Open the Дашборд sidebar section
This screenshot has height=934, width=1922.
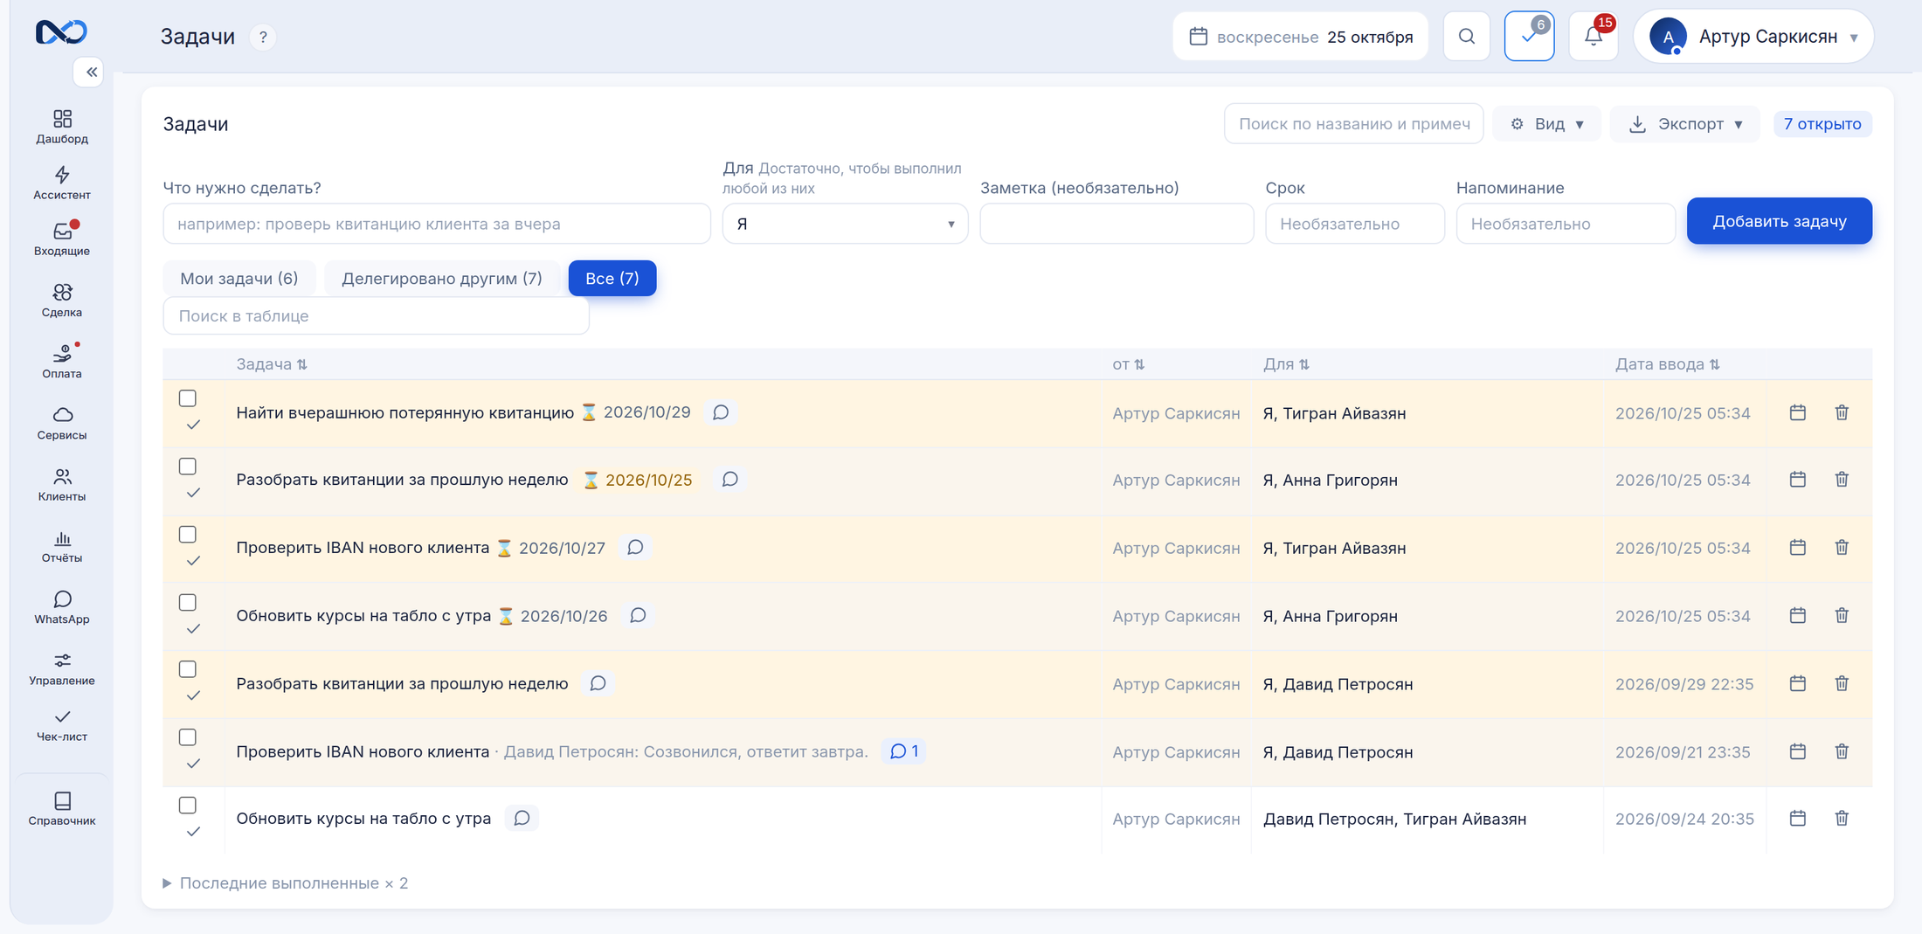pos(62,127)
